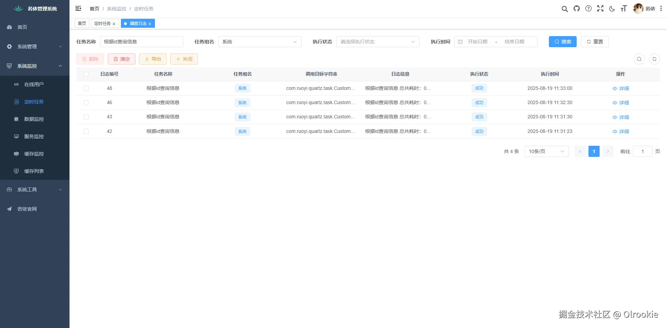
Task: Click the 重置 button
Action: 595,42
